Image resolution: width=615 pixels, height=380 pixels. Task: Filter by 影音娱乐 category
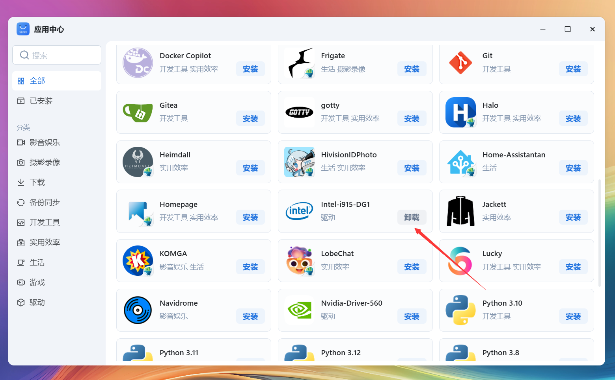coord(57,142)
